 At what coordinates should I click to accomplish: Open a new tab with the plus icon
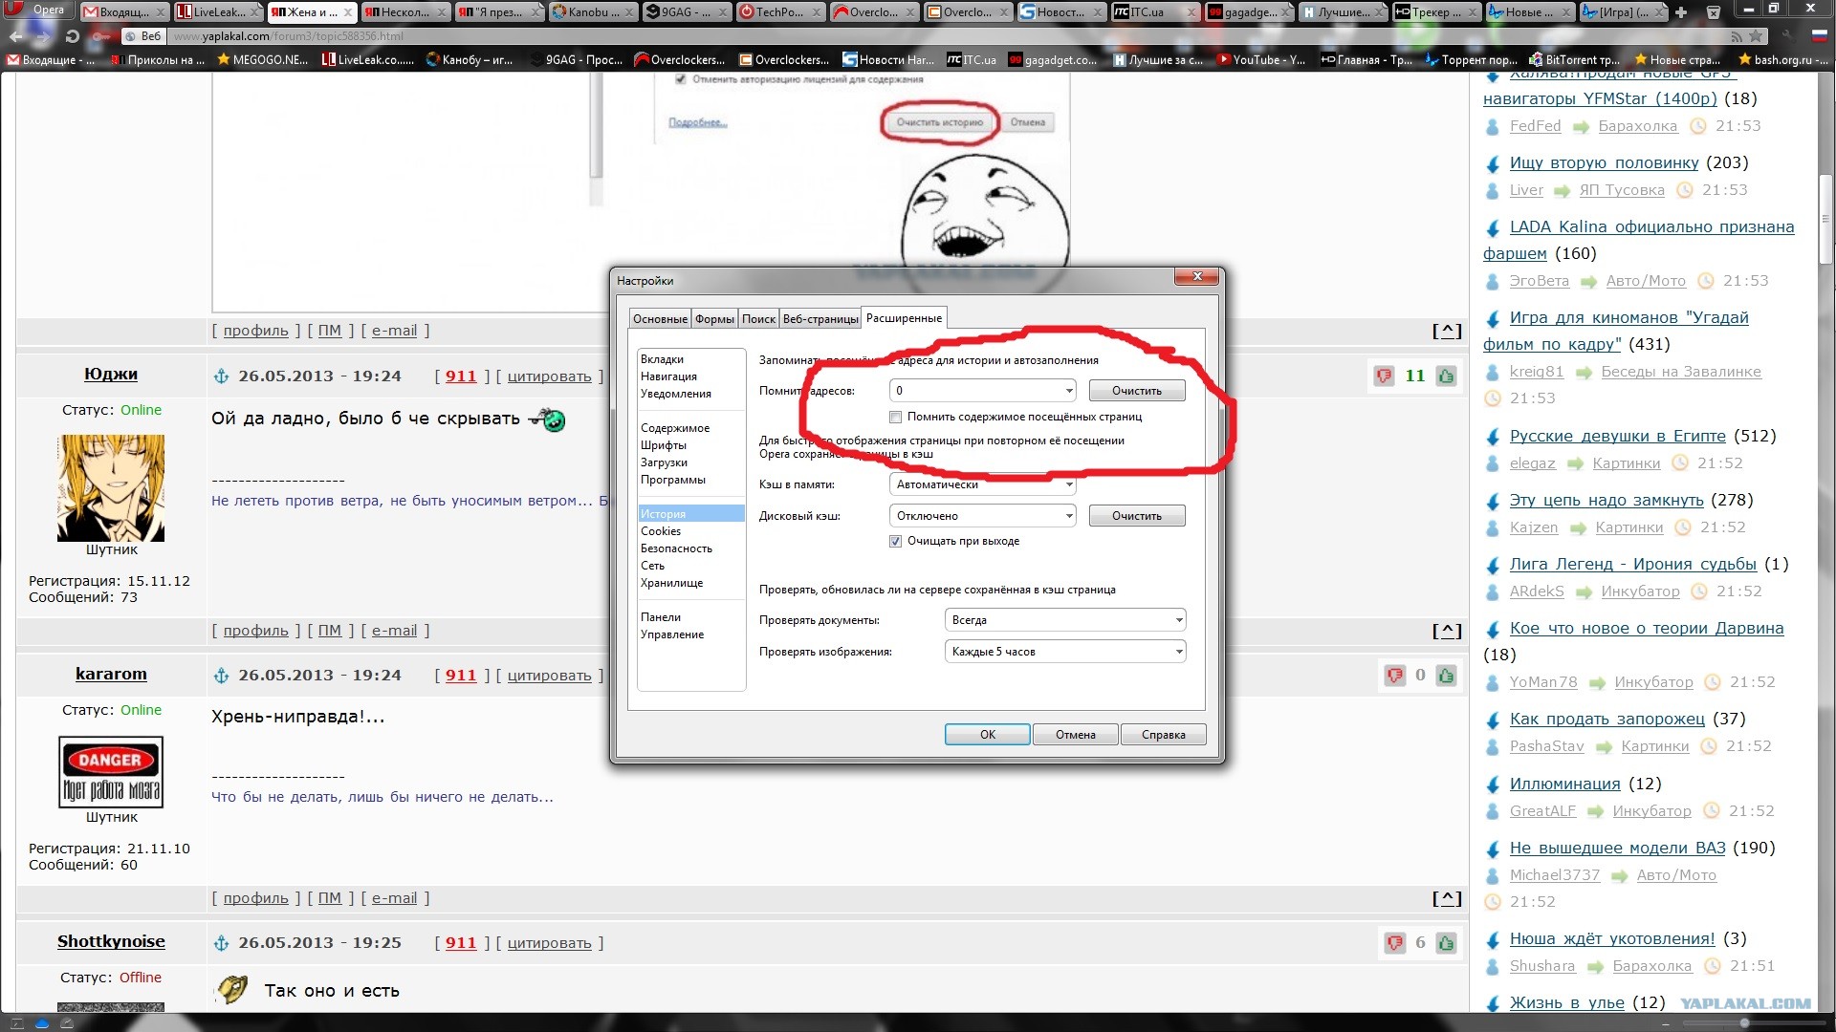1681,12
